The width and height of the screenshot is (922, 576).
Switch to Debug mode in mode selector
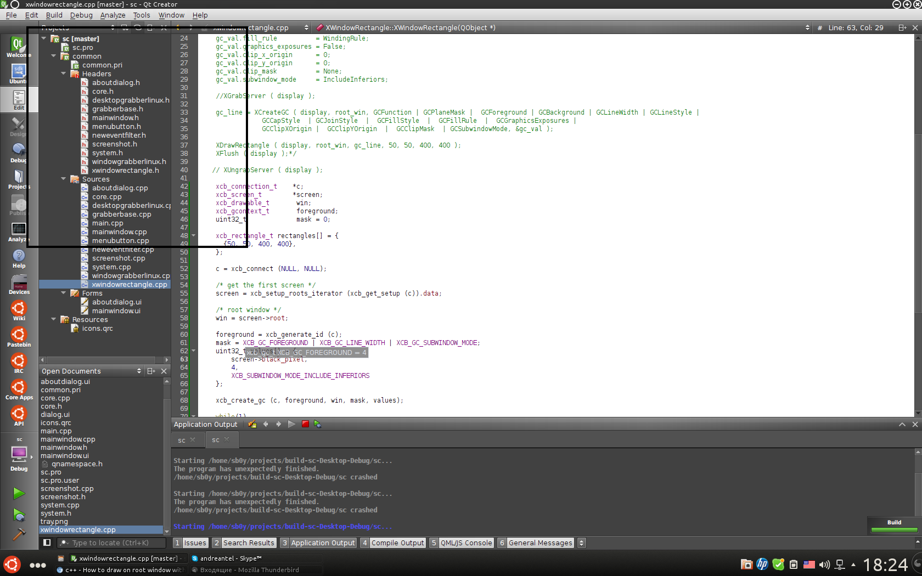19,153
